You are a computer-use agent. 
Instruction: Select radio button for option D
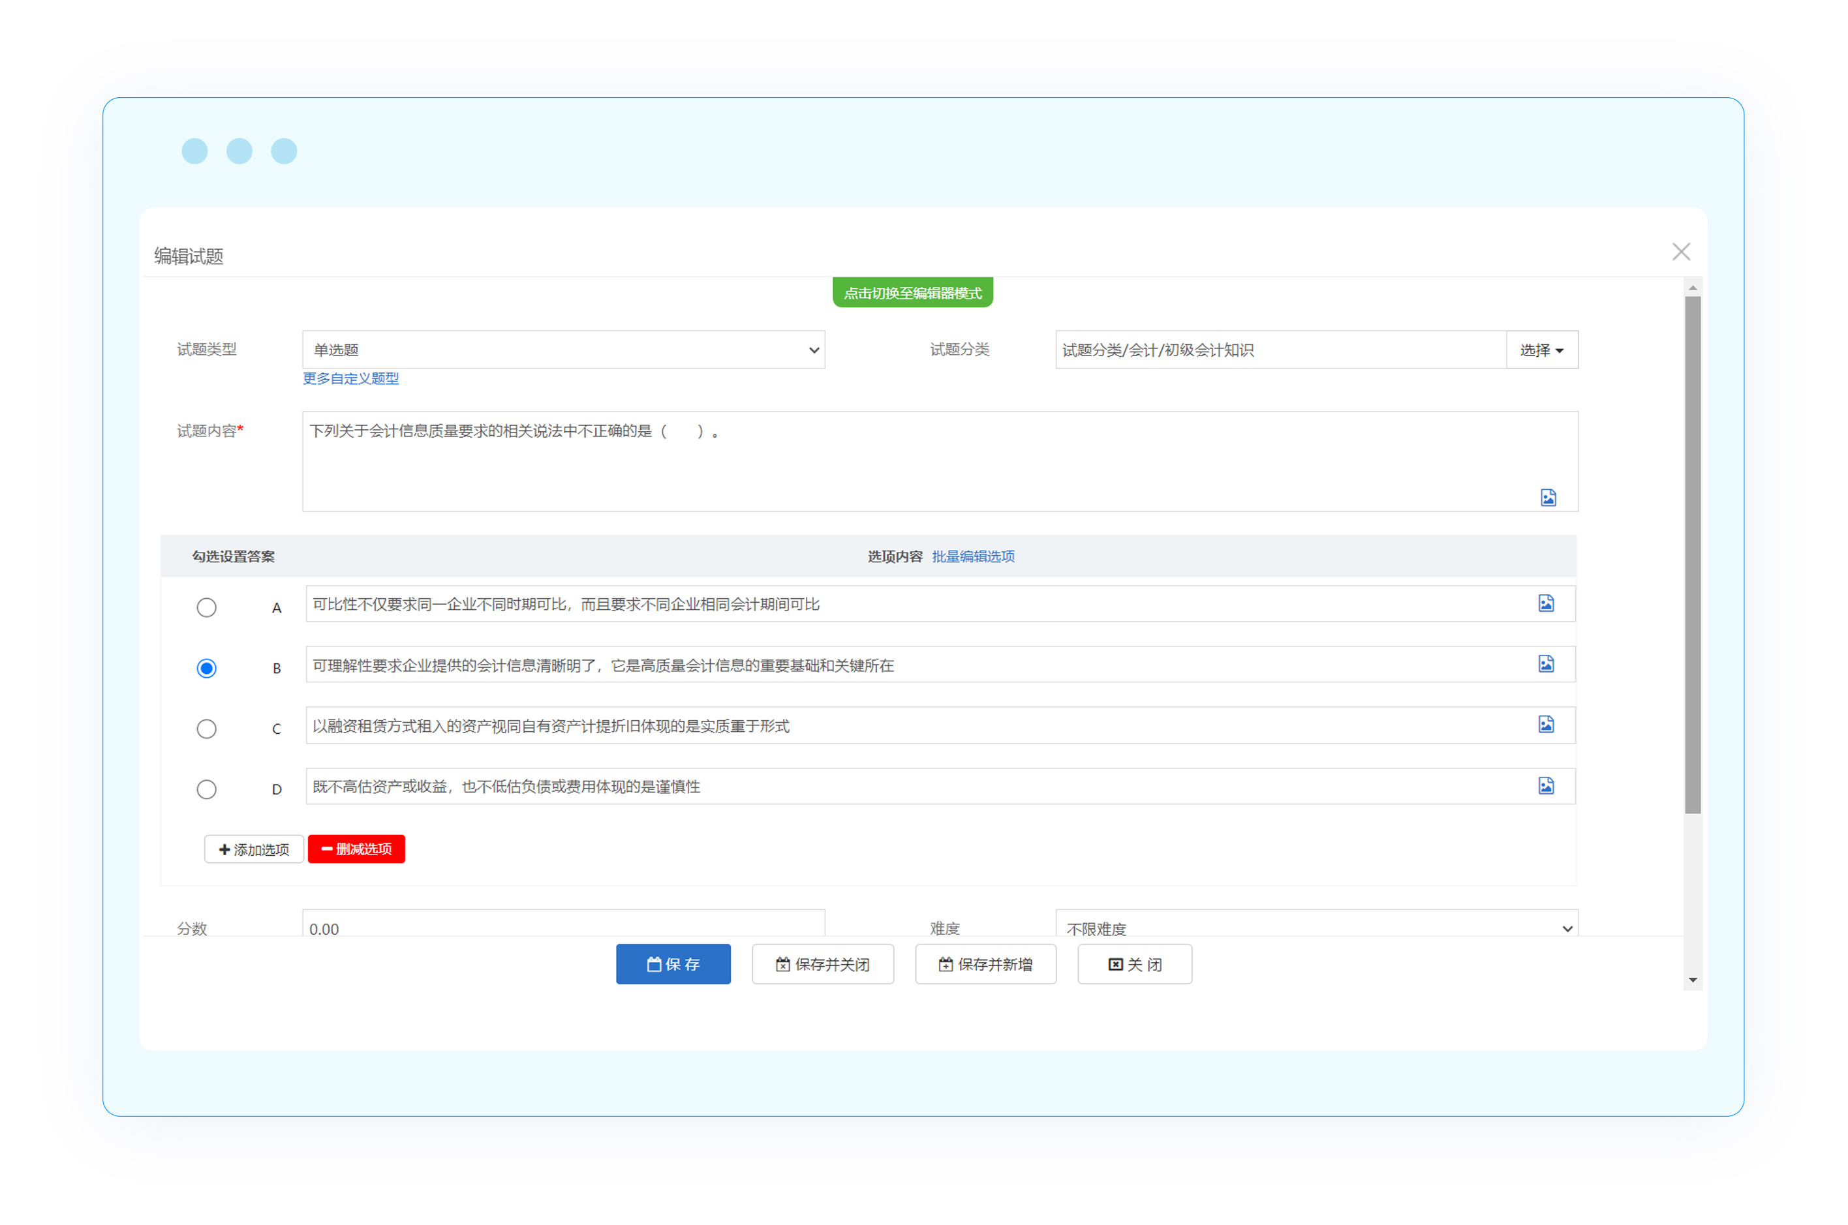pos(206,789)
